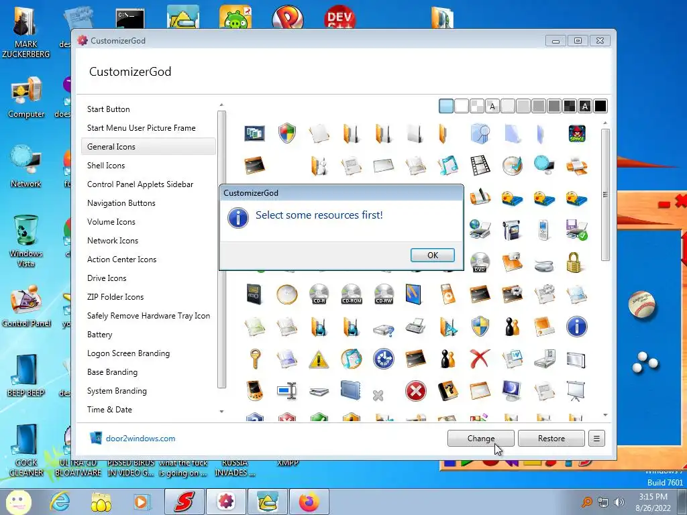Select the magnifier search folder icon

(480, 133)
